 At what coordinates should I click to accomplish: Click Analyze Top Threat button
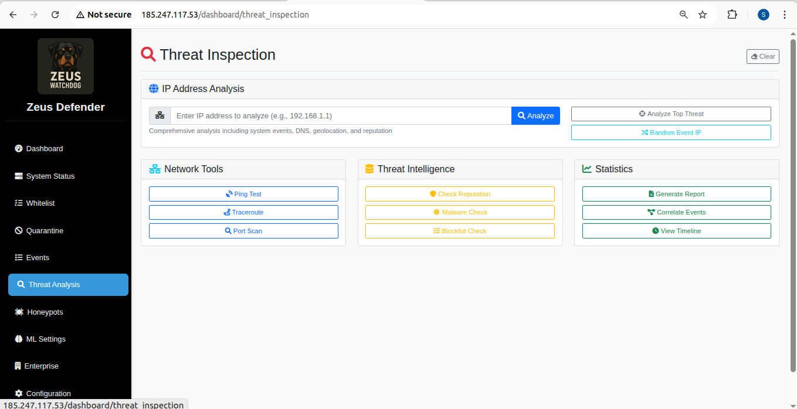671,114
